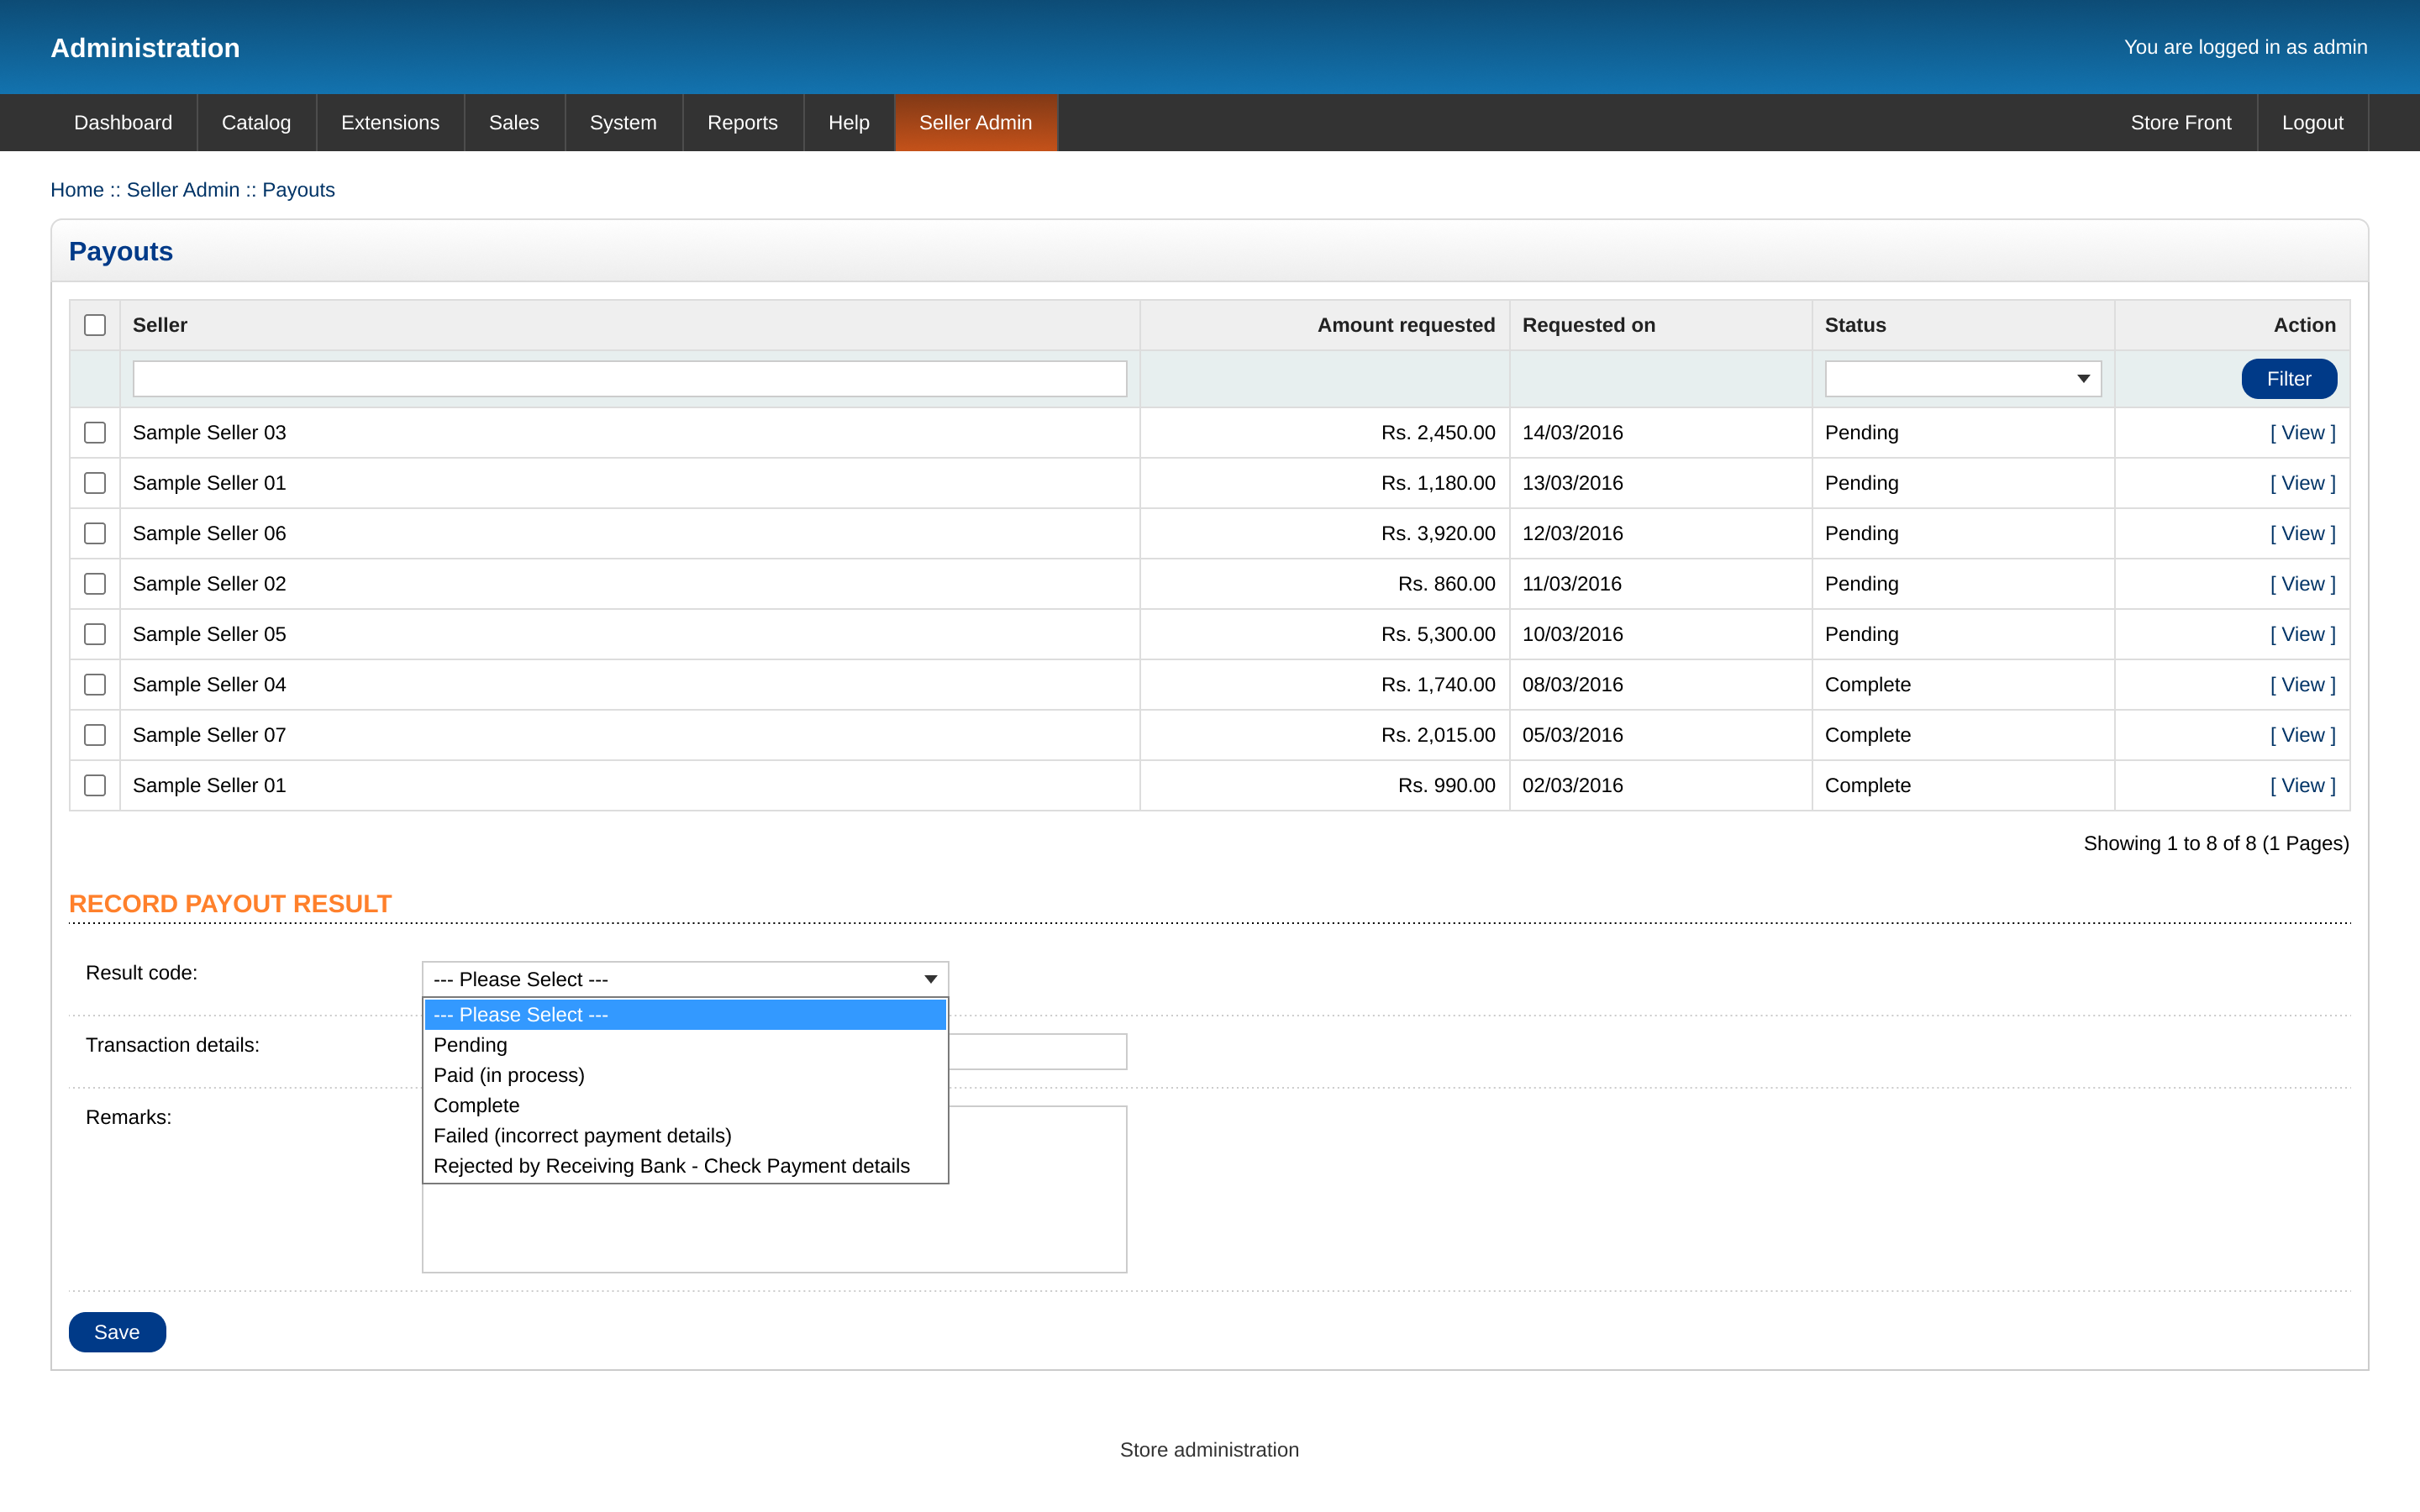
Task: Open the Seller Admin menu
Action: 976,122
